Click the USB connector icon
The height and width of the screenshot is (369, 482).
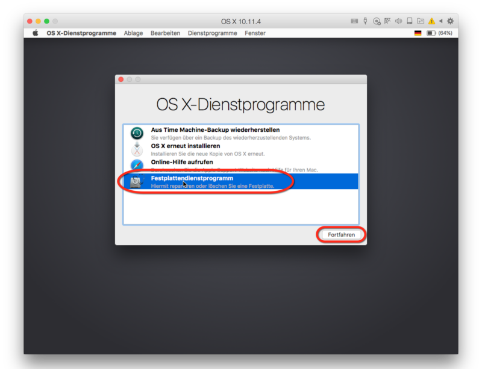365,21
